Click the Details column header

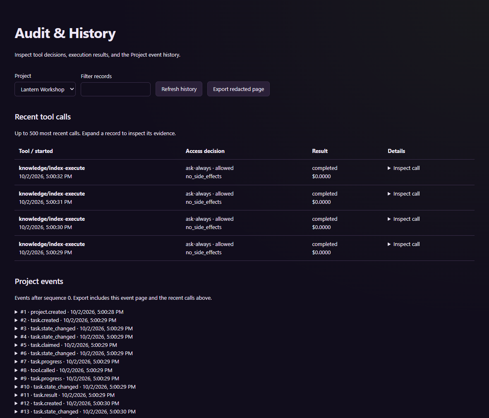[396, 151]
